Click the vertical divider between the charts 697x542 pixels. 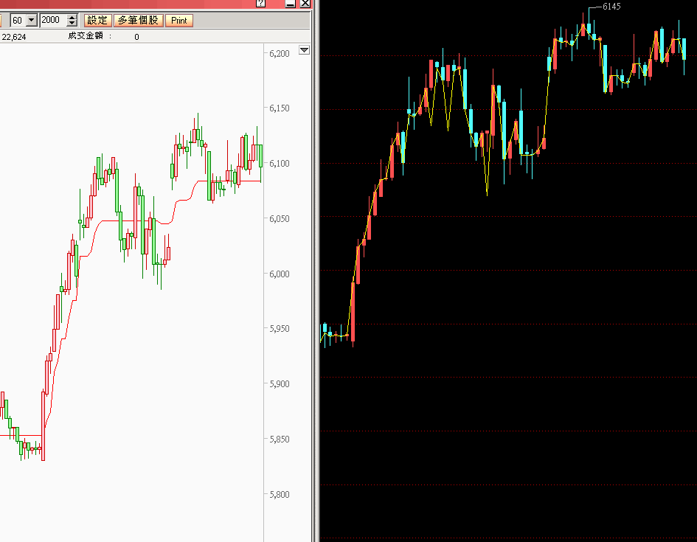coord(316,295)
